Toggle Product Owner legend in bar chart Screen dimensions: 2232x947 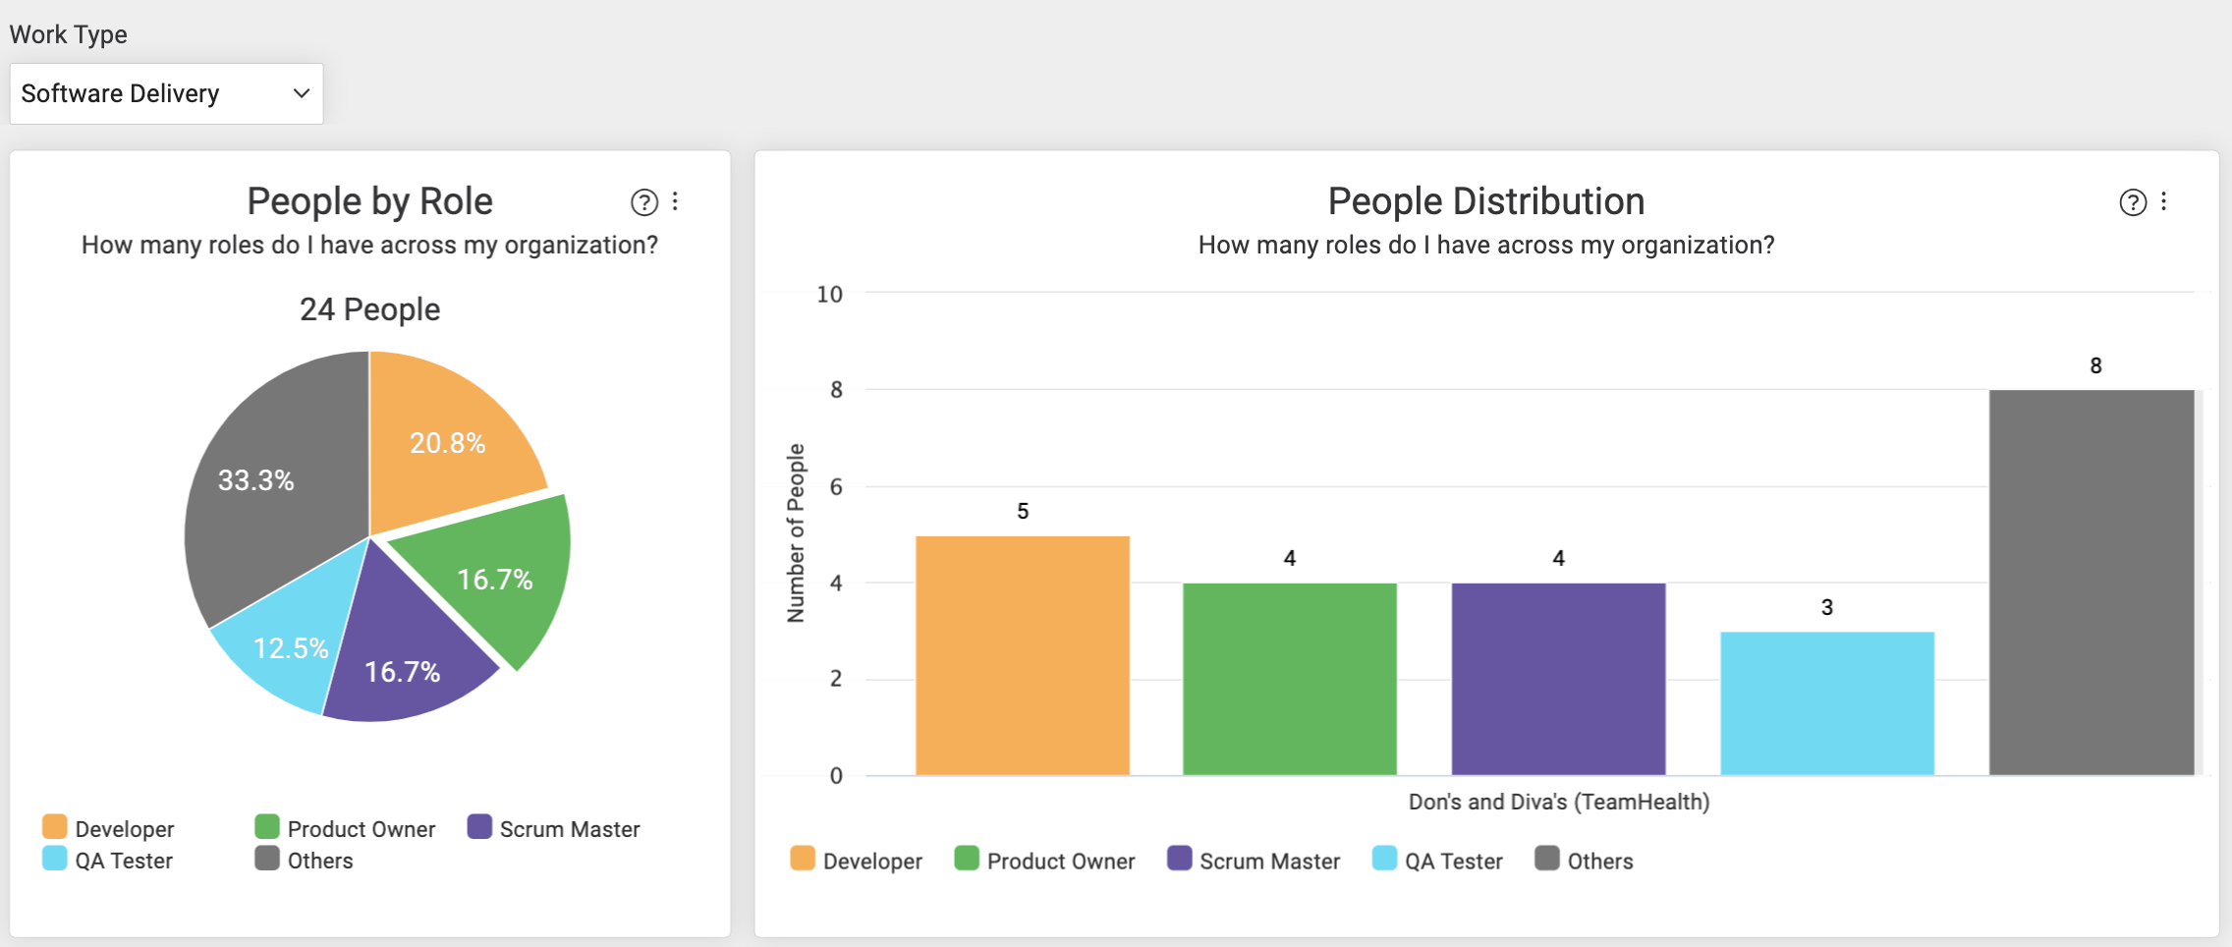click(x=1044, y=861)
